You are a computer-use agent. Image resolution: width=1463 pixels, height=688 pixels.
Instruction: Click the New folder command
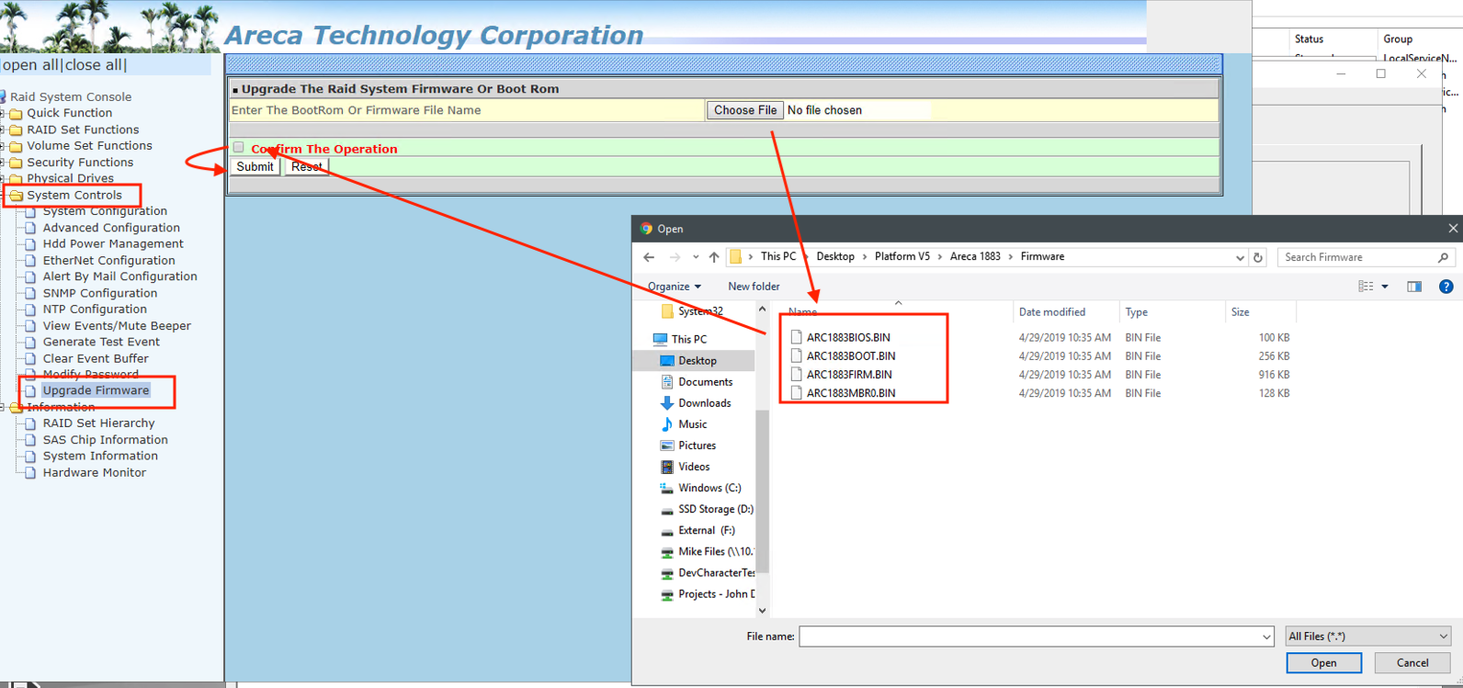[754, 287]
